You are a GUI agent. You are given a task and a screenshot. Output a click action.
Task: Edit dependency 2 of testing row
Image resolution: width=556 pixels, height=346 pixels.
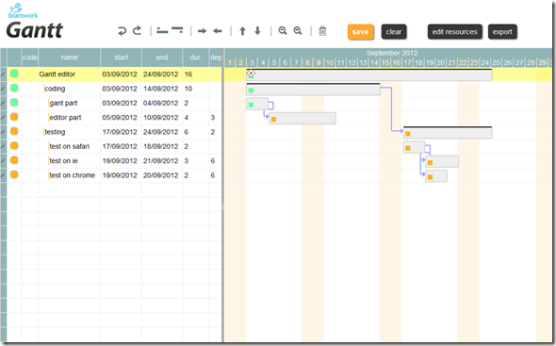tap(213, 132)
